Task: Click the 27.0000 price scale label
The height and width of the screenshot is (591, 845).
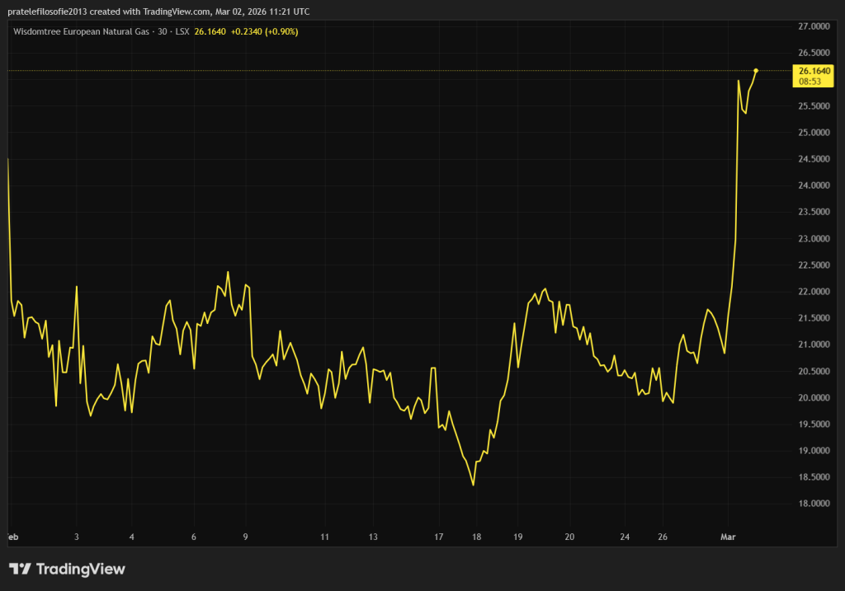Action: coord(814,26)
